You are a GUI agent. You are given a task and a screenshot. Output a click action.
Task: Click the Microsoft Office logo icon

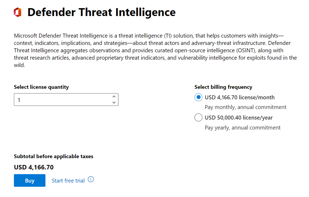point(18,12)
